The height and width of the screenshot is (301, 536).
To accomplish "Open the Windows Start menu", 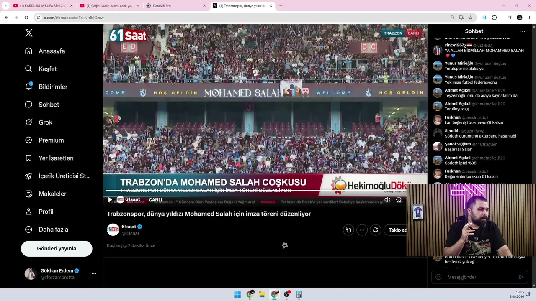I will [x=237, y=294].
